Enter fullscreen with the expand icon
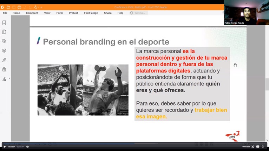Image resolution: width=269 pixels, height=151 pixels. point(263,146)
